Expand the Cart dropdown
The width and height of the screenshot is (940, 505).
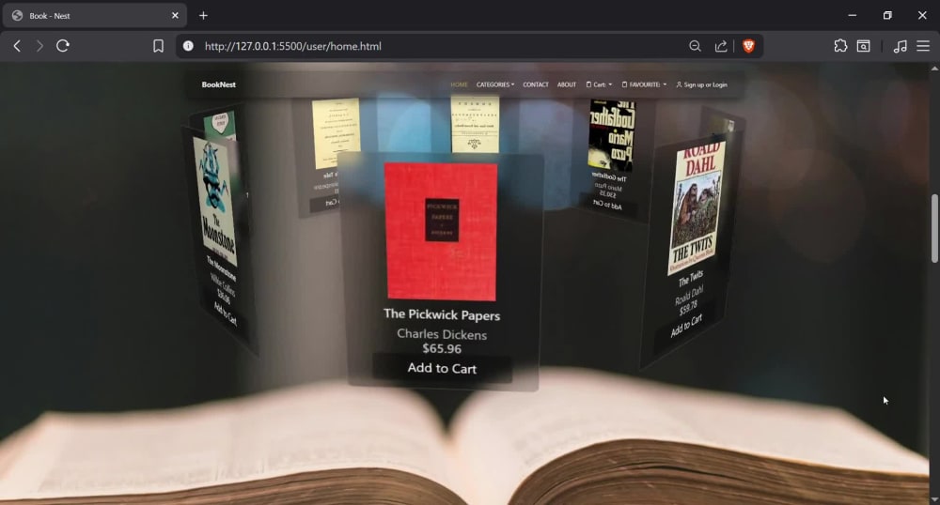[599, 84]
